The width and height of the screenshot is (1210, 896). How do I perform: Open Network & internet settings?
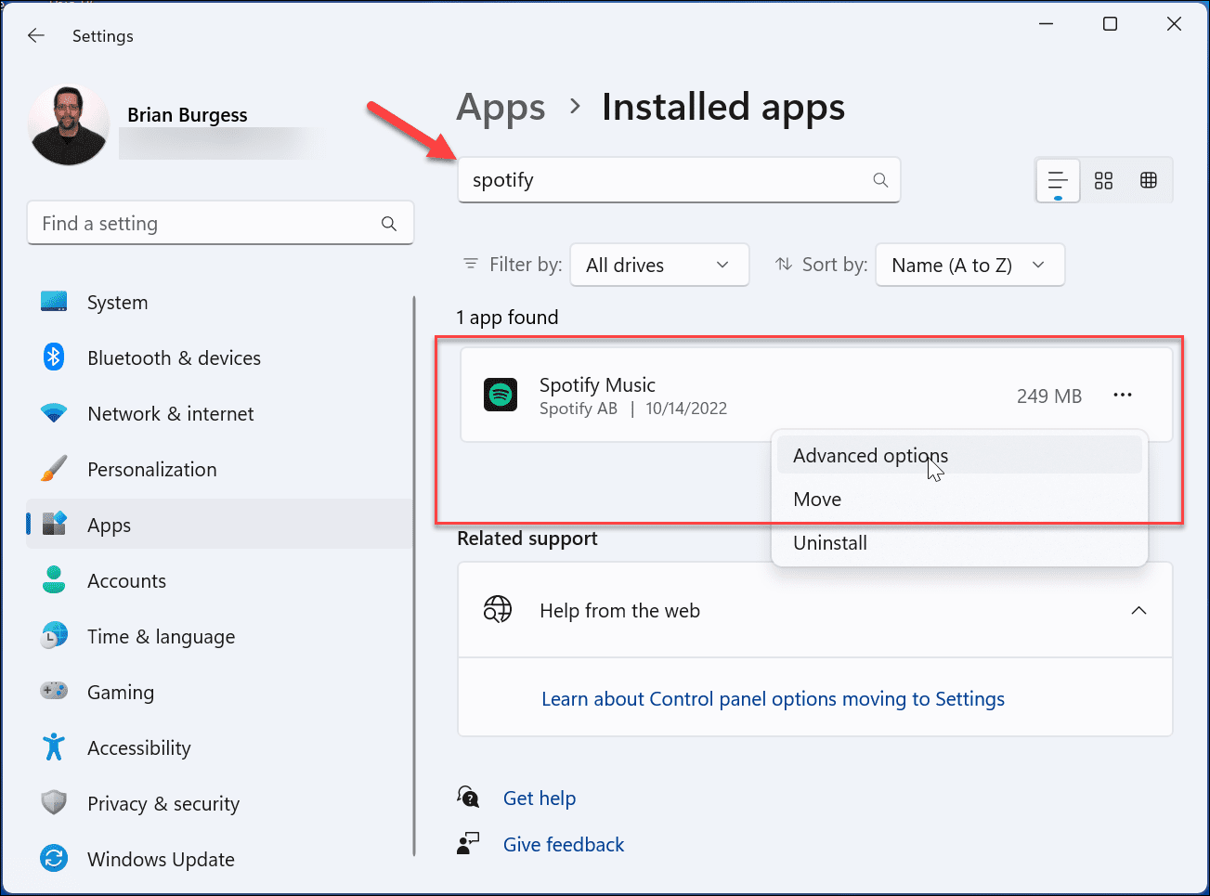pyautogui.click(x=170, y=413)
